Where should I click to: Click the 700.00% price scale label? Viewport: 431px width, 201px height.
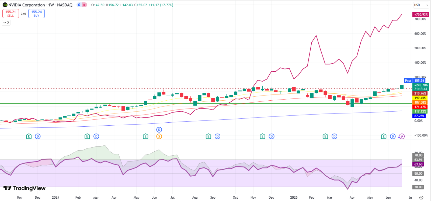420,19
